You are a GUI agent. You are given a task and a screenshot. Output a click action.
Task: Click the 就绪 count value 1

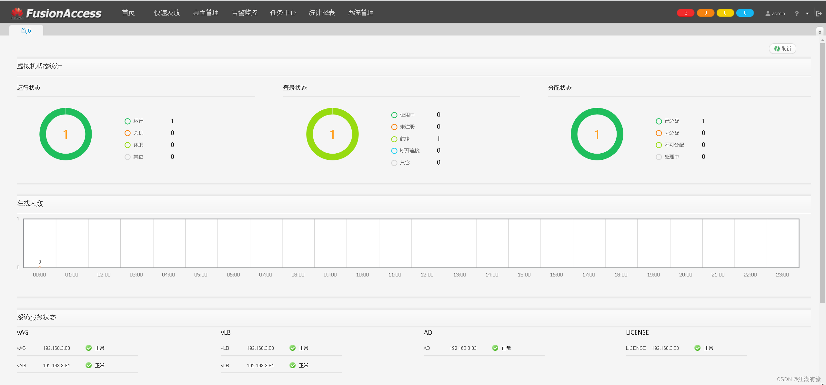pyautogui.click(x=438, y=139)
